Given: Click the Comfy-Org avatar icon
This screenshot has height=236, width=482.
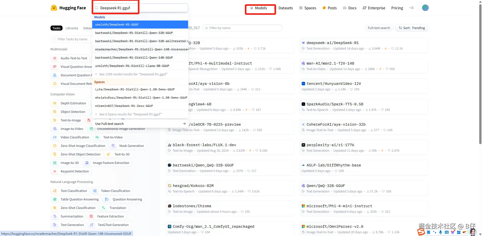Looking at the screenshot, I should 170,226.
